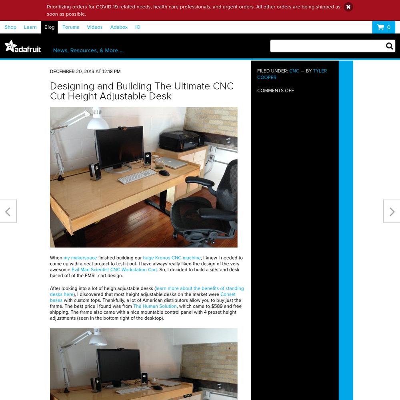Image resolution: width=400 pixels, height=400 pixels.
Task: Open the article title heading
Action: point(142,91)
